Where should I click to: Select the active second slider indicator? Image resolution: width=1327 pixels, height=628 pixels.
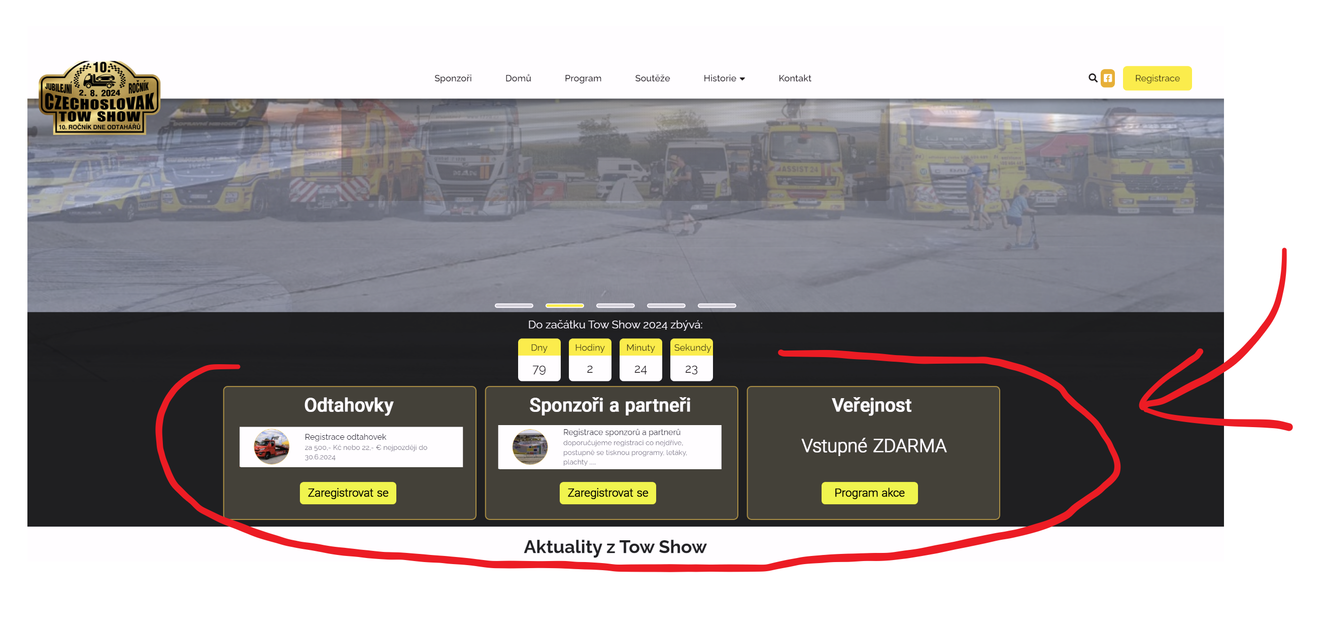click(x=564, y=305)
